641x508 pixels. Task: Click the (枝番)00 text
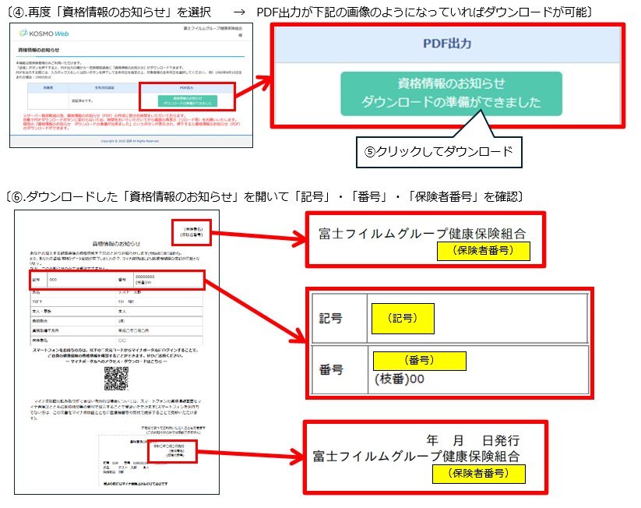point(400,379)
